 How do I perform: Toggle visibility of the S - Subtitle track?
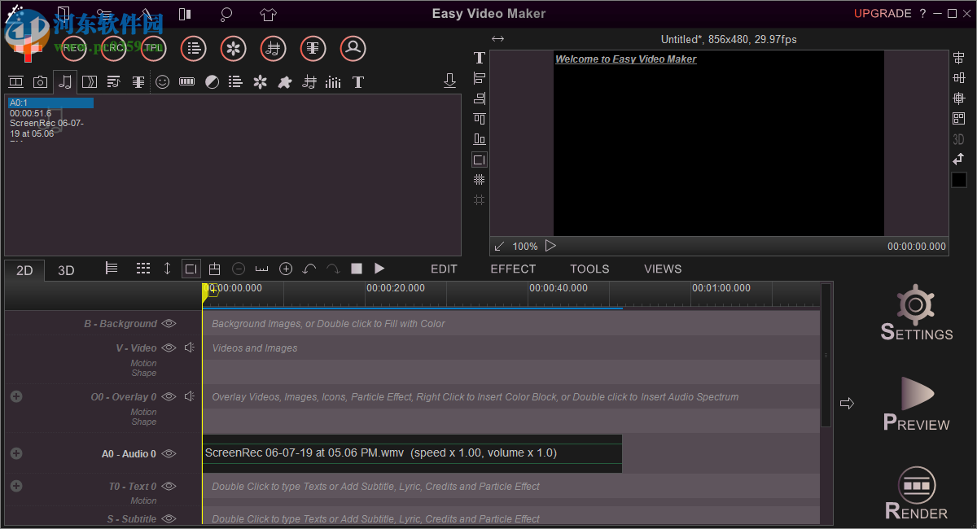(169, 518)
